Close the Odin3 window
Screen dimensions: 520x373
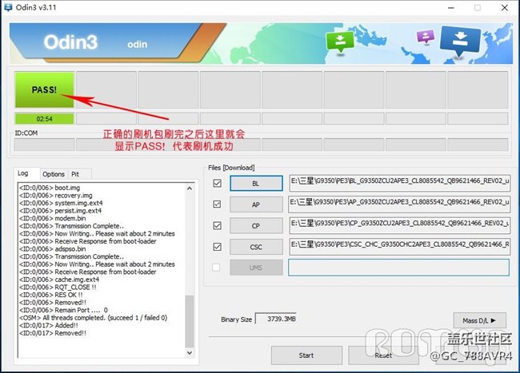(502, 7)
